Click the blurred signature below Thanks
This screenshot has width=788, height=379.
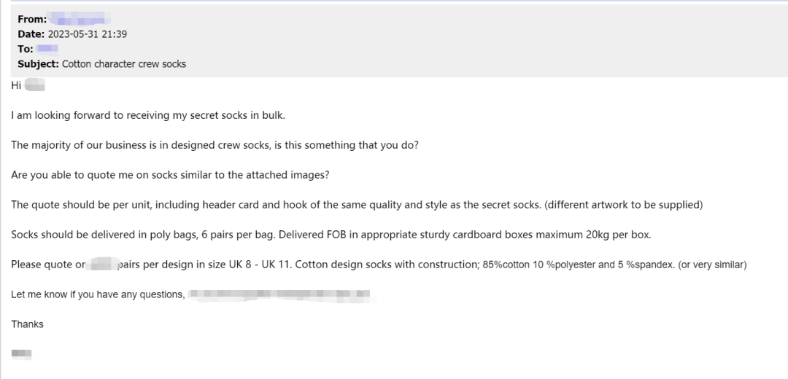click(x=22, y=354)
